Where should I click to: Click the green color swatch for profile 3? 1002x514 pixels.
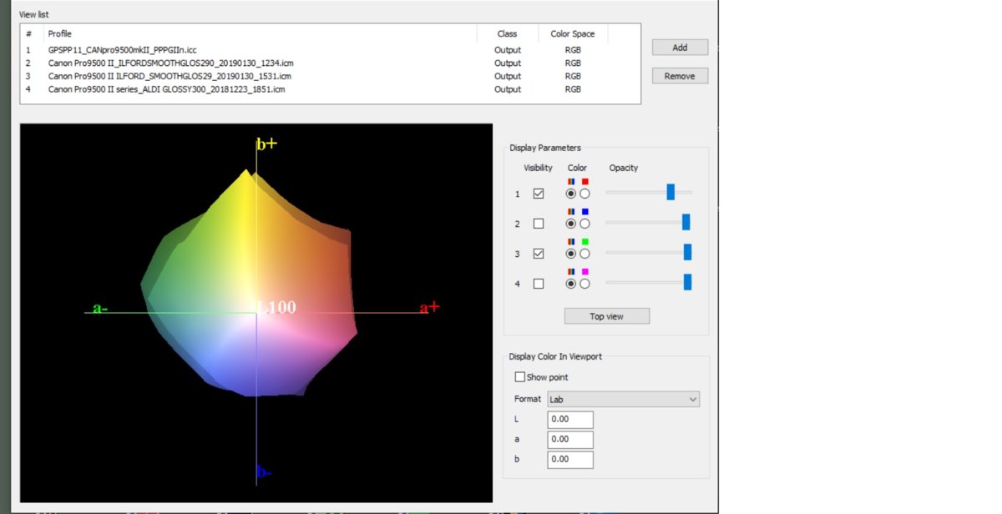(x=584, y=242)
